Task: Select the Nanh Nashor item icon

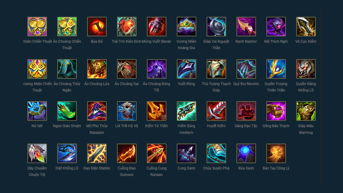Action: (246, 27)
